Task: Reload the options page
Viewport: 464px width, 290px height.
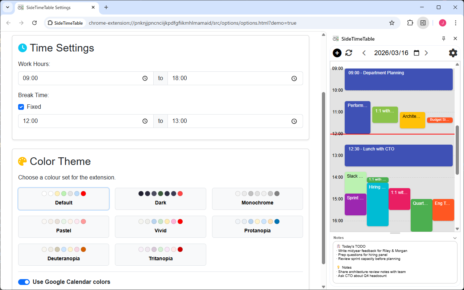Action: pos(34,23)
